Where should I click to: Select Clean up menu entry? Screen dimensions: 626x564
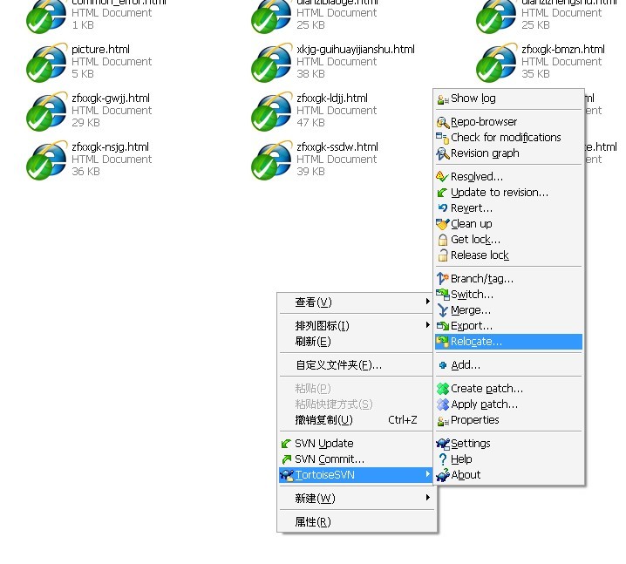click(x=508, y=224)
